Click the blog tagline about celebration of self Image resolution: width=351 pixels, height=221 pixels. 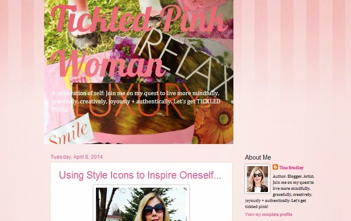coord(136,101)
